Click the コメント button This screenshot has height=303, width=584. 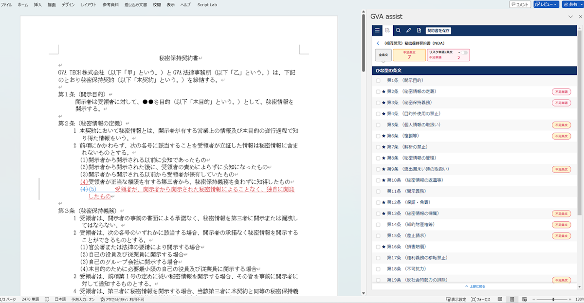(x=520, y=4)
